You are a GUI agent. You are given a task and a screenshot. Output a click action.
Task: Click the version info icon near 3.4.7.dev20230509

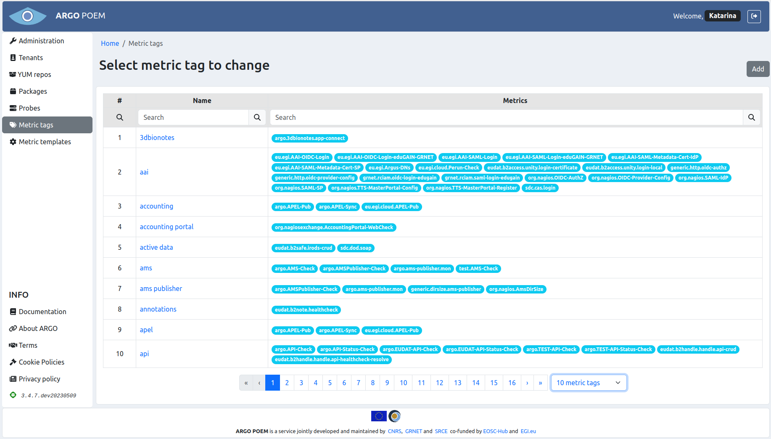13,395
